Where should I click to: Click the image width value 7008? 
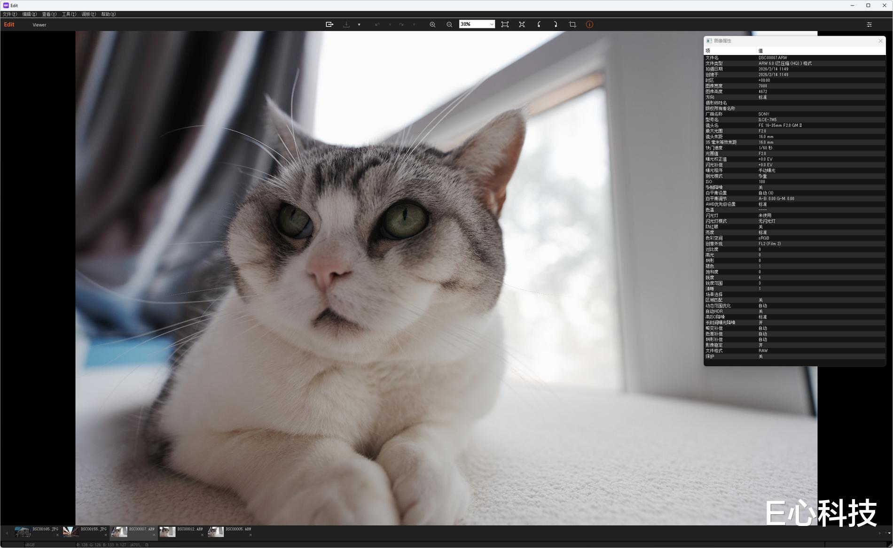[762, 86]
